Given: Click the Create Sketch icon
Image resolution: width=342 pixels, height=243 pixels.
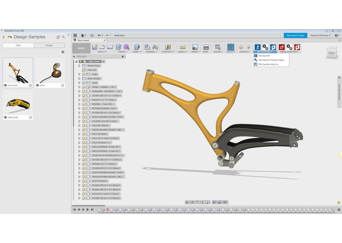Looking at the screenshot, I should point(94,47).
